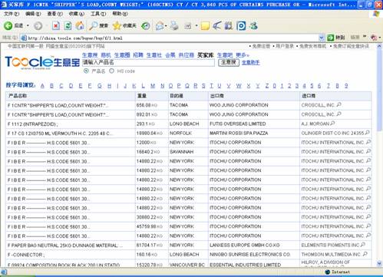The image size is (383, 277).
Task: Expand the 更多 navigation link
Action: [242, 55]
